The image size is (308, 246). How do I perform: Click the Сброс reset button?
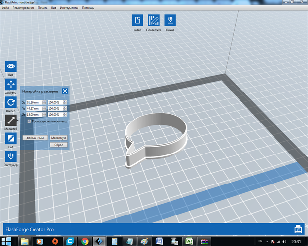click(58, 145)
